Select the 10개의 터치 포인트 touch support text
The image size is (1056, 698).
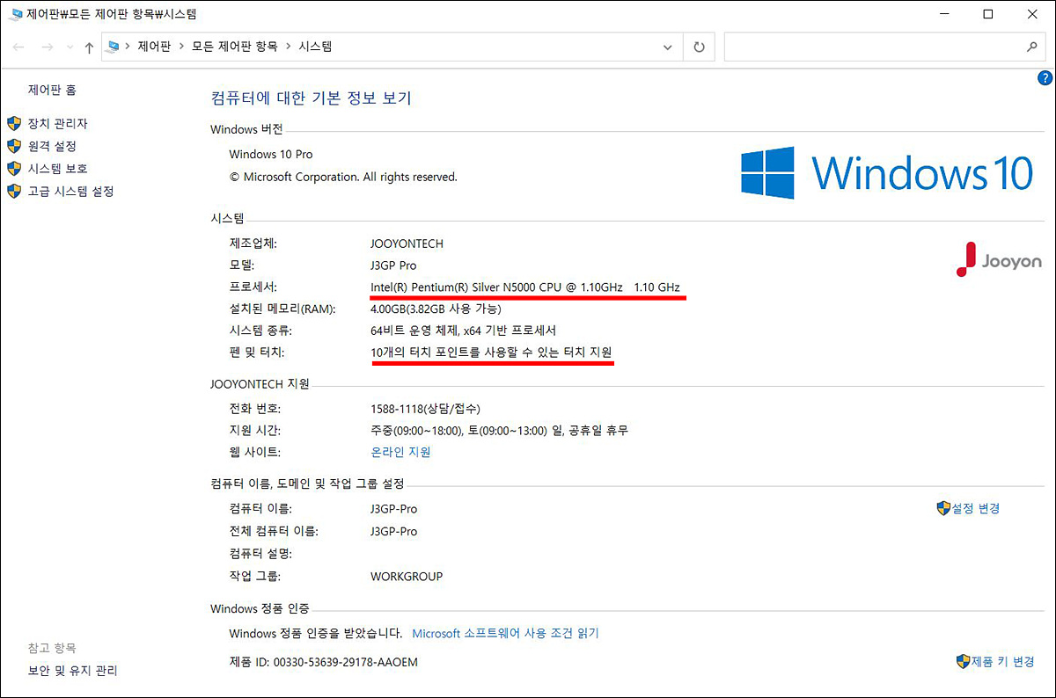pyautogui.click(x=491, y=353)
